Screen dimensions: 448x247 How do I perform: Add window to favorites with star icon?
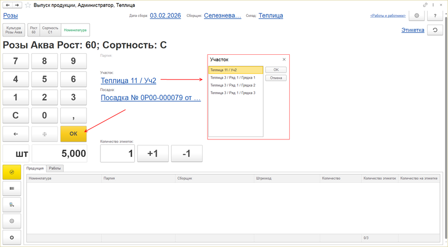28,5
